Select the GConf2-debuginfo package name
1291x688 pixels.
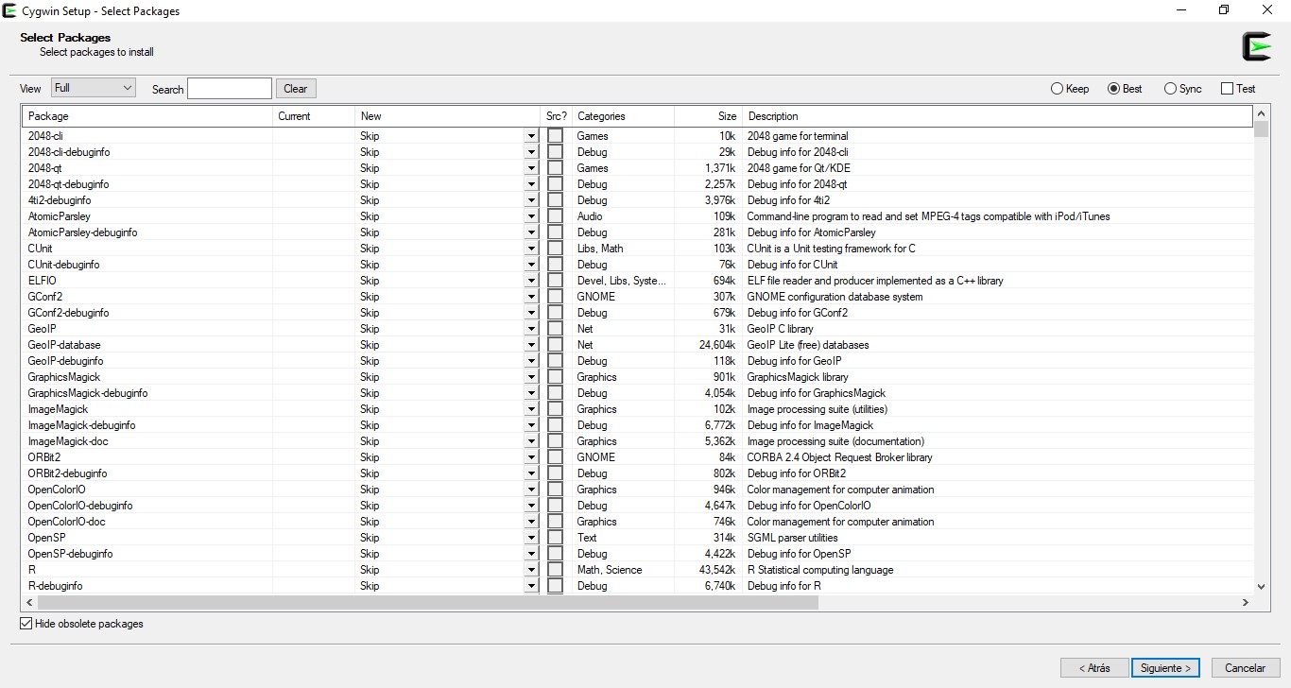point(68,313)
